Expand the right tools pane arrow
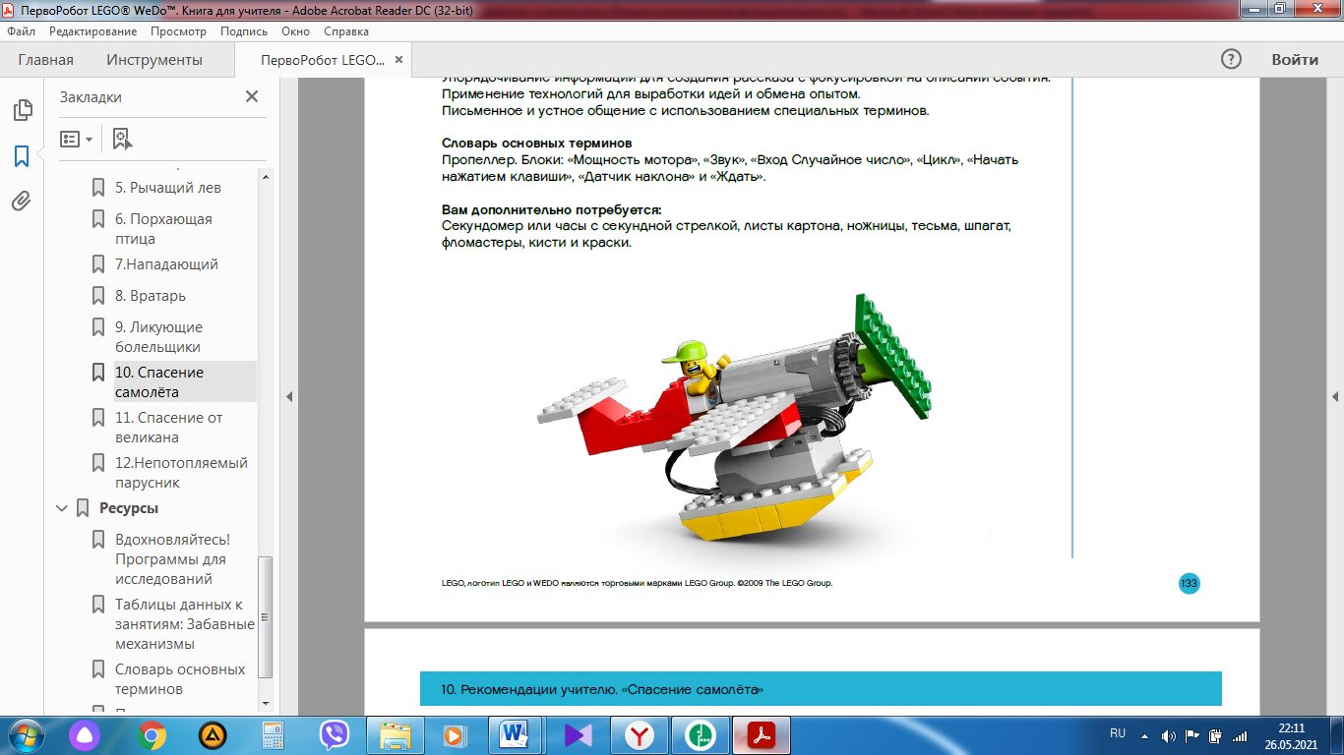This screenshot has width=1344, height=755. pyautogui.click(x=1335, y=396)
